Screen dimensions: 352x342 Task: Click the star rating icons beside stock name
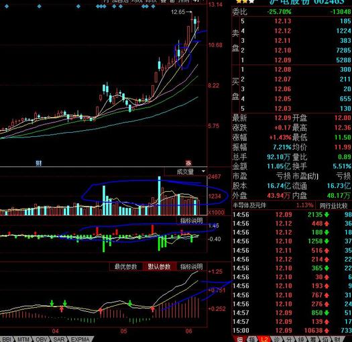pyautogui.click(x=245, y=1)
